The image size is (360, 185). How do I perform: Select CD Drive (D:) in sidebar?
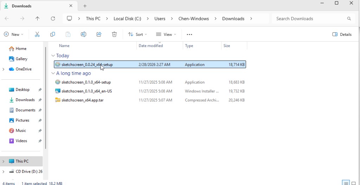point(25,171)
